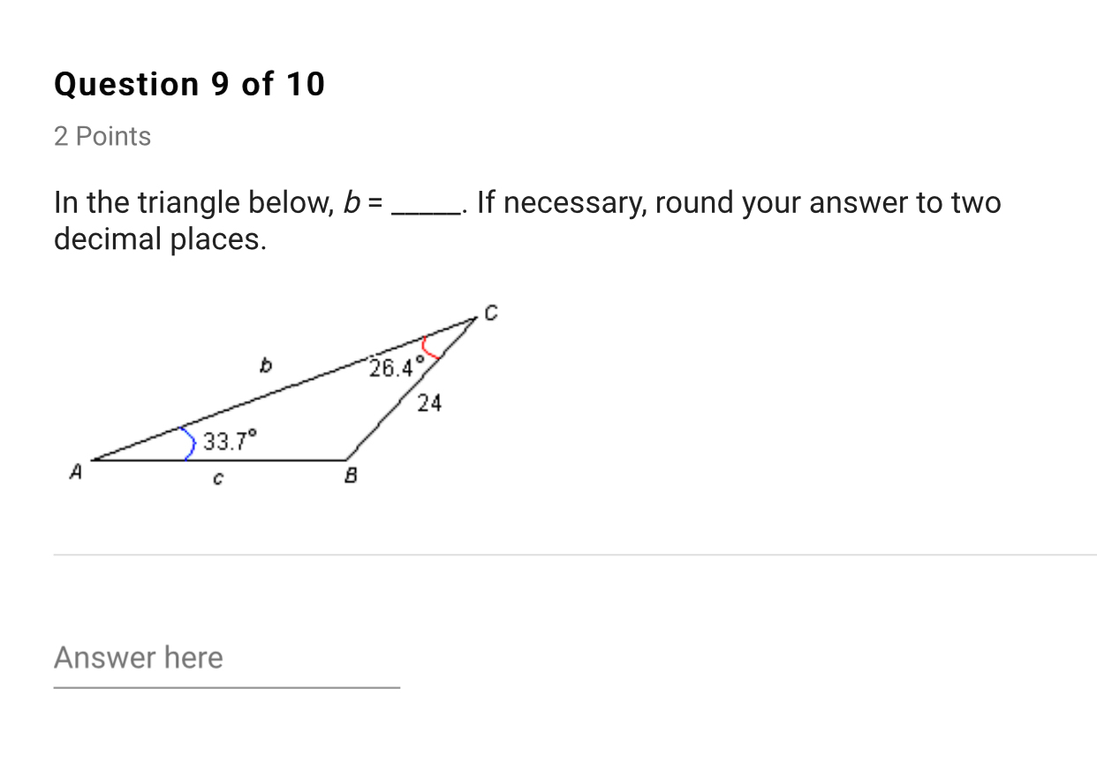
Task: Click the "Question 9 of 10" heading
Action: 190,85
